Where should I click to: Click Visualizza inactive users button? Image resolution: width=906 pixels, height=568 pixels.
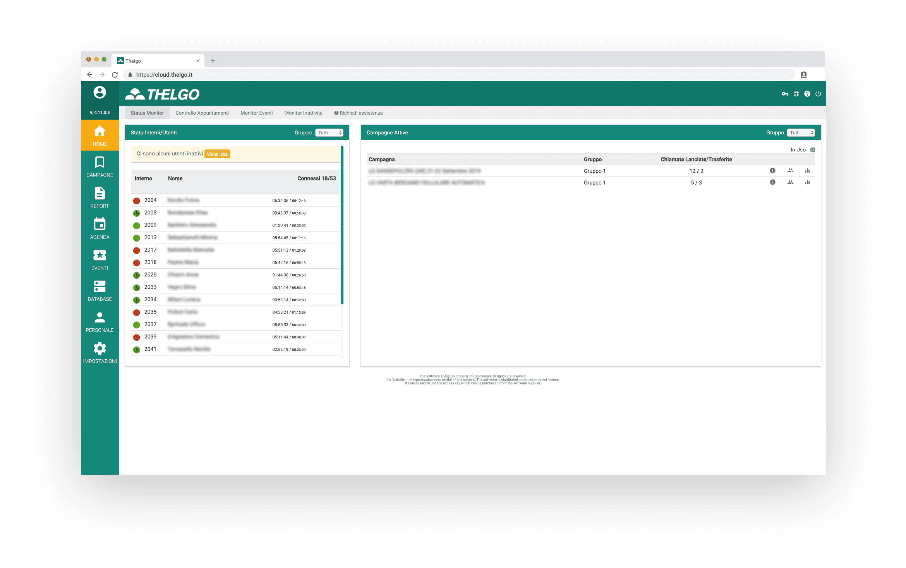(216, 153)
